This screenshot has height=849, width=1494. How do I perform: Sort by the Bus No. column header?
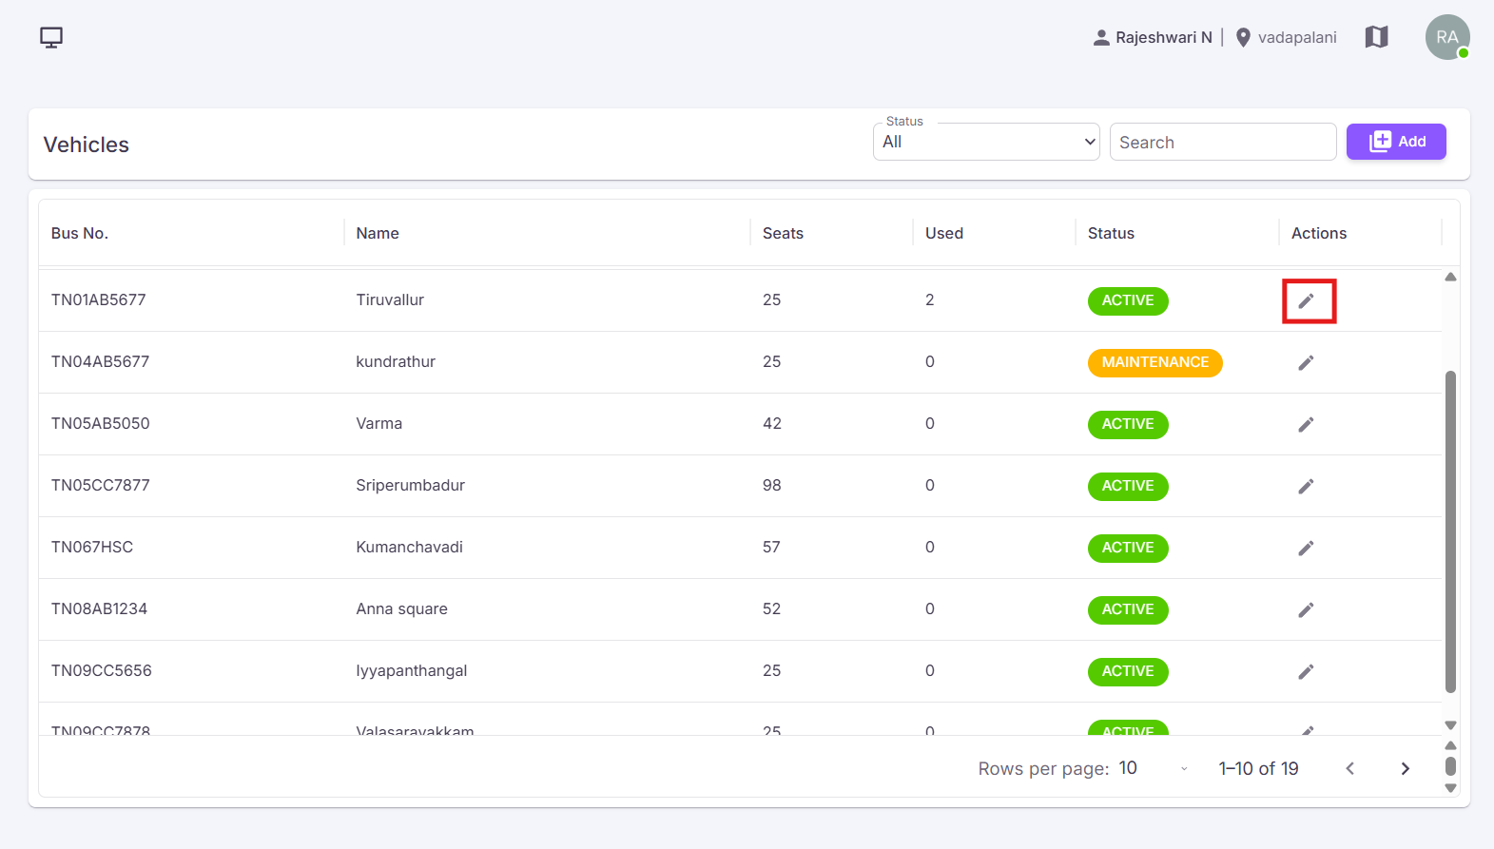tap(80, 233)
